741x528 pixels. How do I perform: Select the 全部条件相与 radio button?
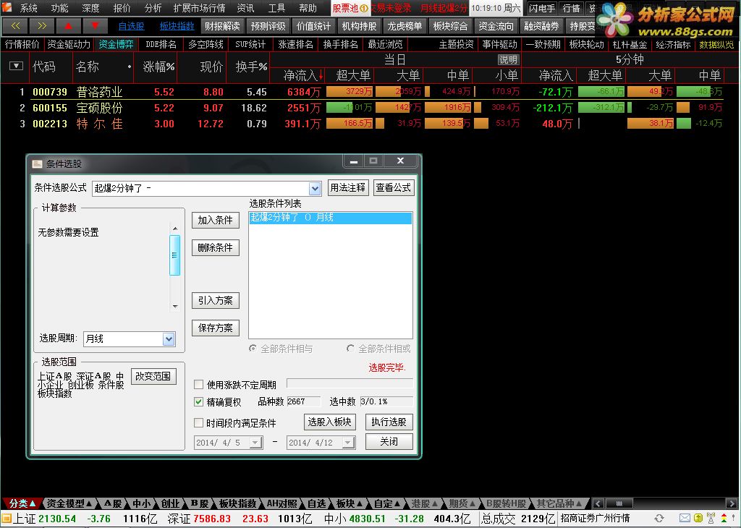coord(253,349)
